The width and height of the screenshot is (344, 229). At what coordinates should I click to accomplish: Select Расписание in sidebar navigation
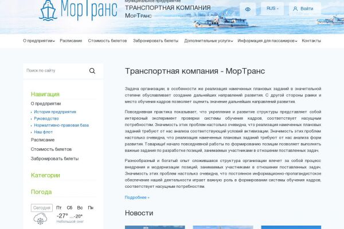42,140
